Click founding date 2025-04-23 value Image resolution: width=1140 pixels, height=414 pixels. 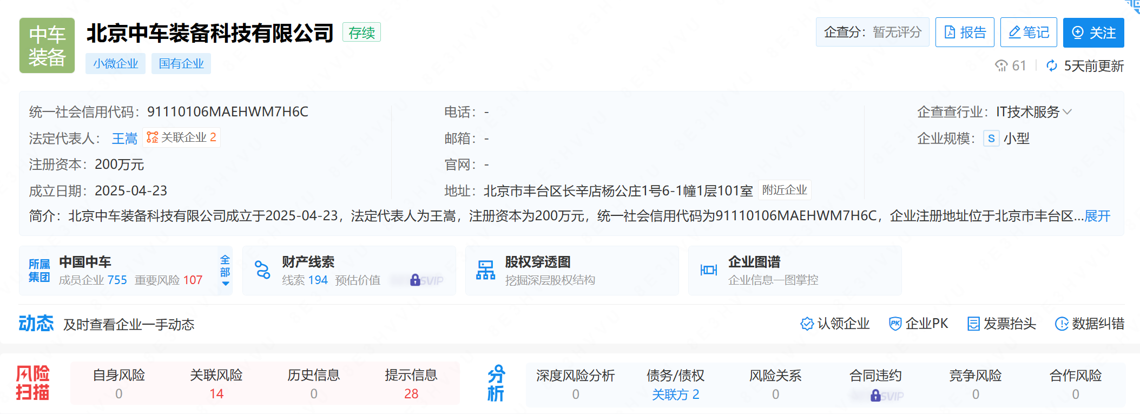[x=131, y=191]
